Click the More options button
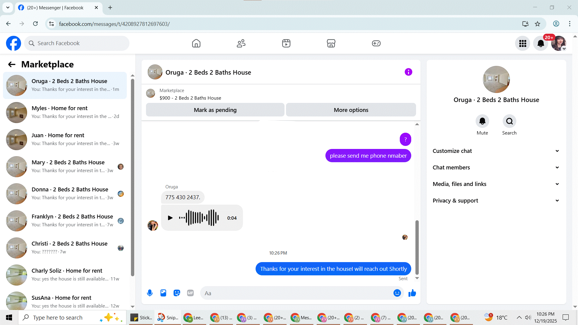Viewport: 578px width, 325px height. point(351,110)
